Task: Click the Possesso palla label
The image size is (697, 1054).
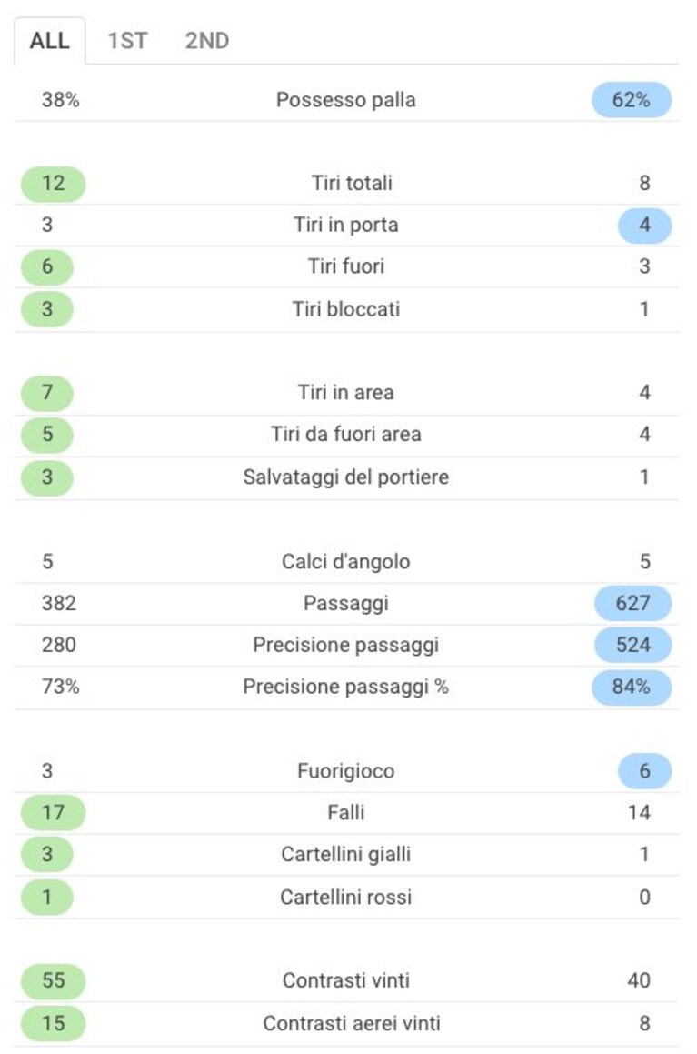Action: (346, 100)
